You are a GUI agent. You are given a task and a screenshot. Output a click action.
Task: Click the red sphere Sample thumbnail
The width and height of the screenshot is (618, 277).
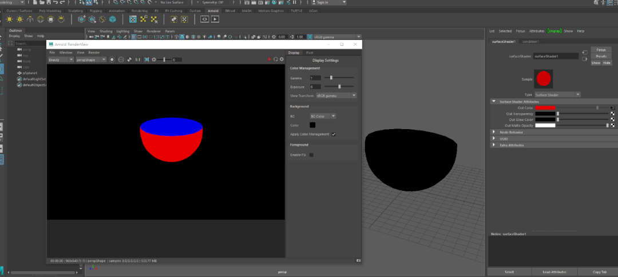[544, 79]
